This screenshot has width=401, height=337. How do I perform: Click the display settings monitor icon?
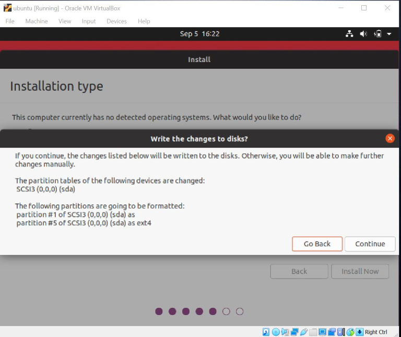point(322,332)
